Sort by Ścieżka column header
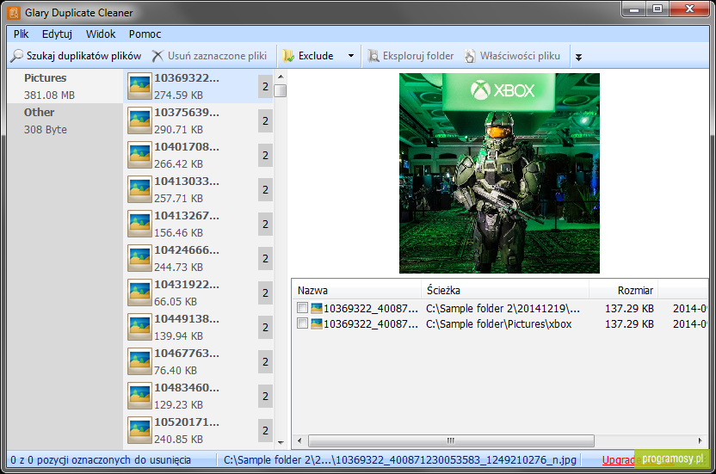The image size is (716, 474). pos(505,291)
